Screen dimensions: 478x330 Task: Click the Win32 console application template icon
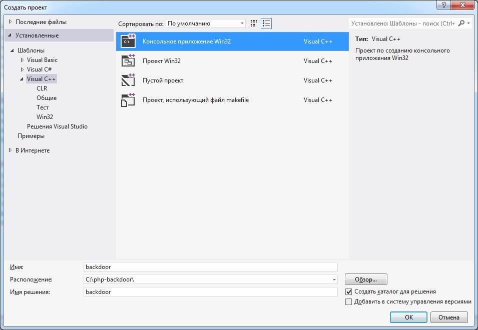tap(129, 41)
